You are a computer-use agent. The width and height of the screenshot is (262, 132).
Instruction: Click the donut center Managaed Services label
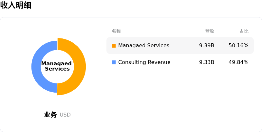[56, 66]
